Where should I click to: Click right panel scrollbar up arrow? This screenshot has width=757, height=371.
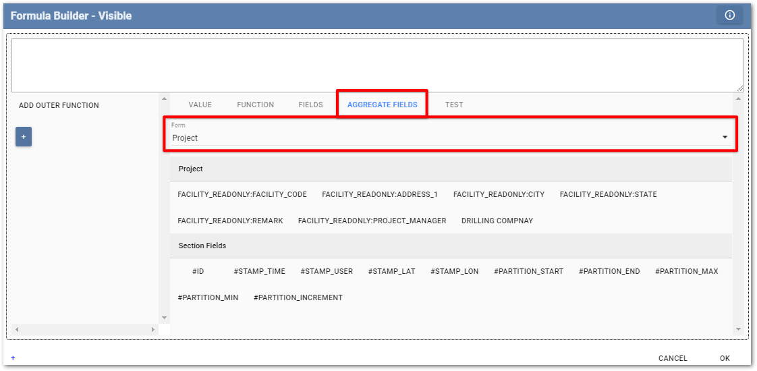738,99
